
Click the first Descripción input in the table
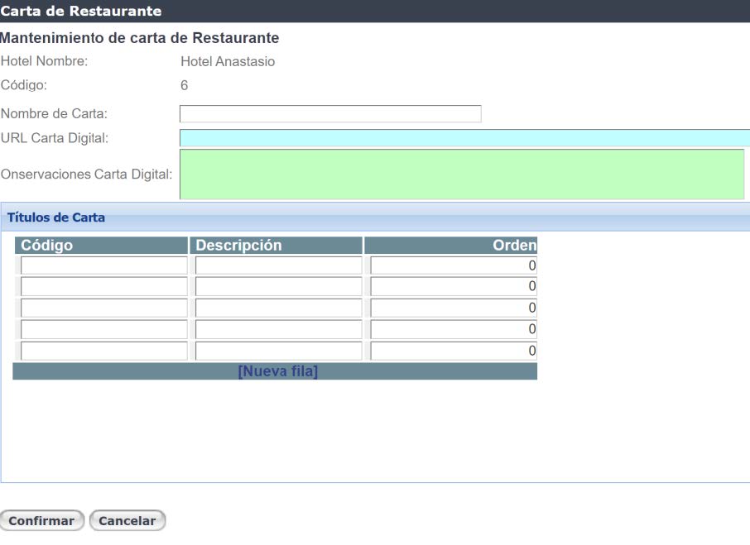pyautogui.click(x=277, y=265)
